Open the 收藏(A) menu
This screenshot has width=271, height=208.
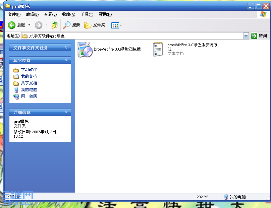point(69,14)
